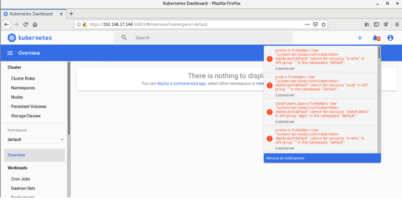Click the Kubernetes logo icon
The image size is (402, 202).
[12, 38]
